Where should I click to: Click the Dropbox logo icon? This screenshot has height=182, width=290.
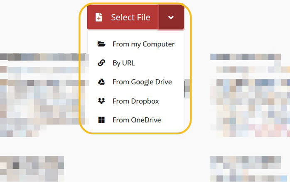click(x=101, y=101)
